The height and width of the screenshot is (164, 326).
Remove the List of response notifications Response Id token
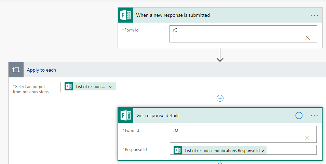pyautogui.click(x=263, y=151)
